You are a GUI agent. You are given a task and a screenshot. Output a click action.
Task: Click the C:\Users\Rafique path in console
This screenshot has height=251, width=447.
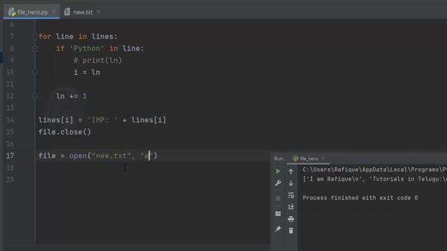coord(374,169)
